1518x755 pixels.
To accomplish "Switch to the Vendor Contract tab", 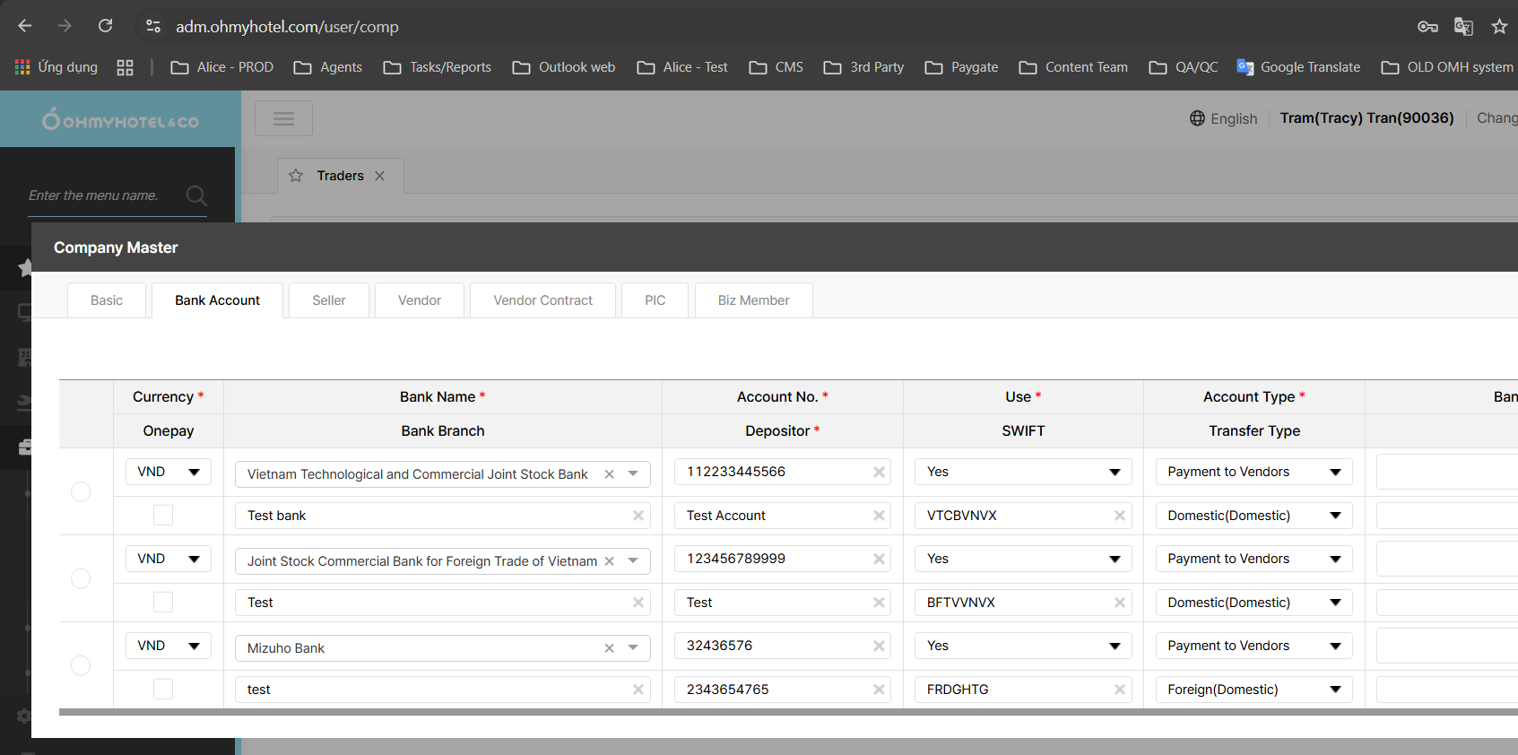I will pyautogui.click(x=542, y=300).
